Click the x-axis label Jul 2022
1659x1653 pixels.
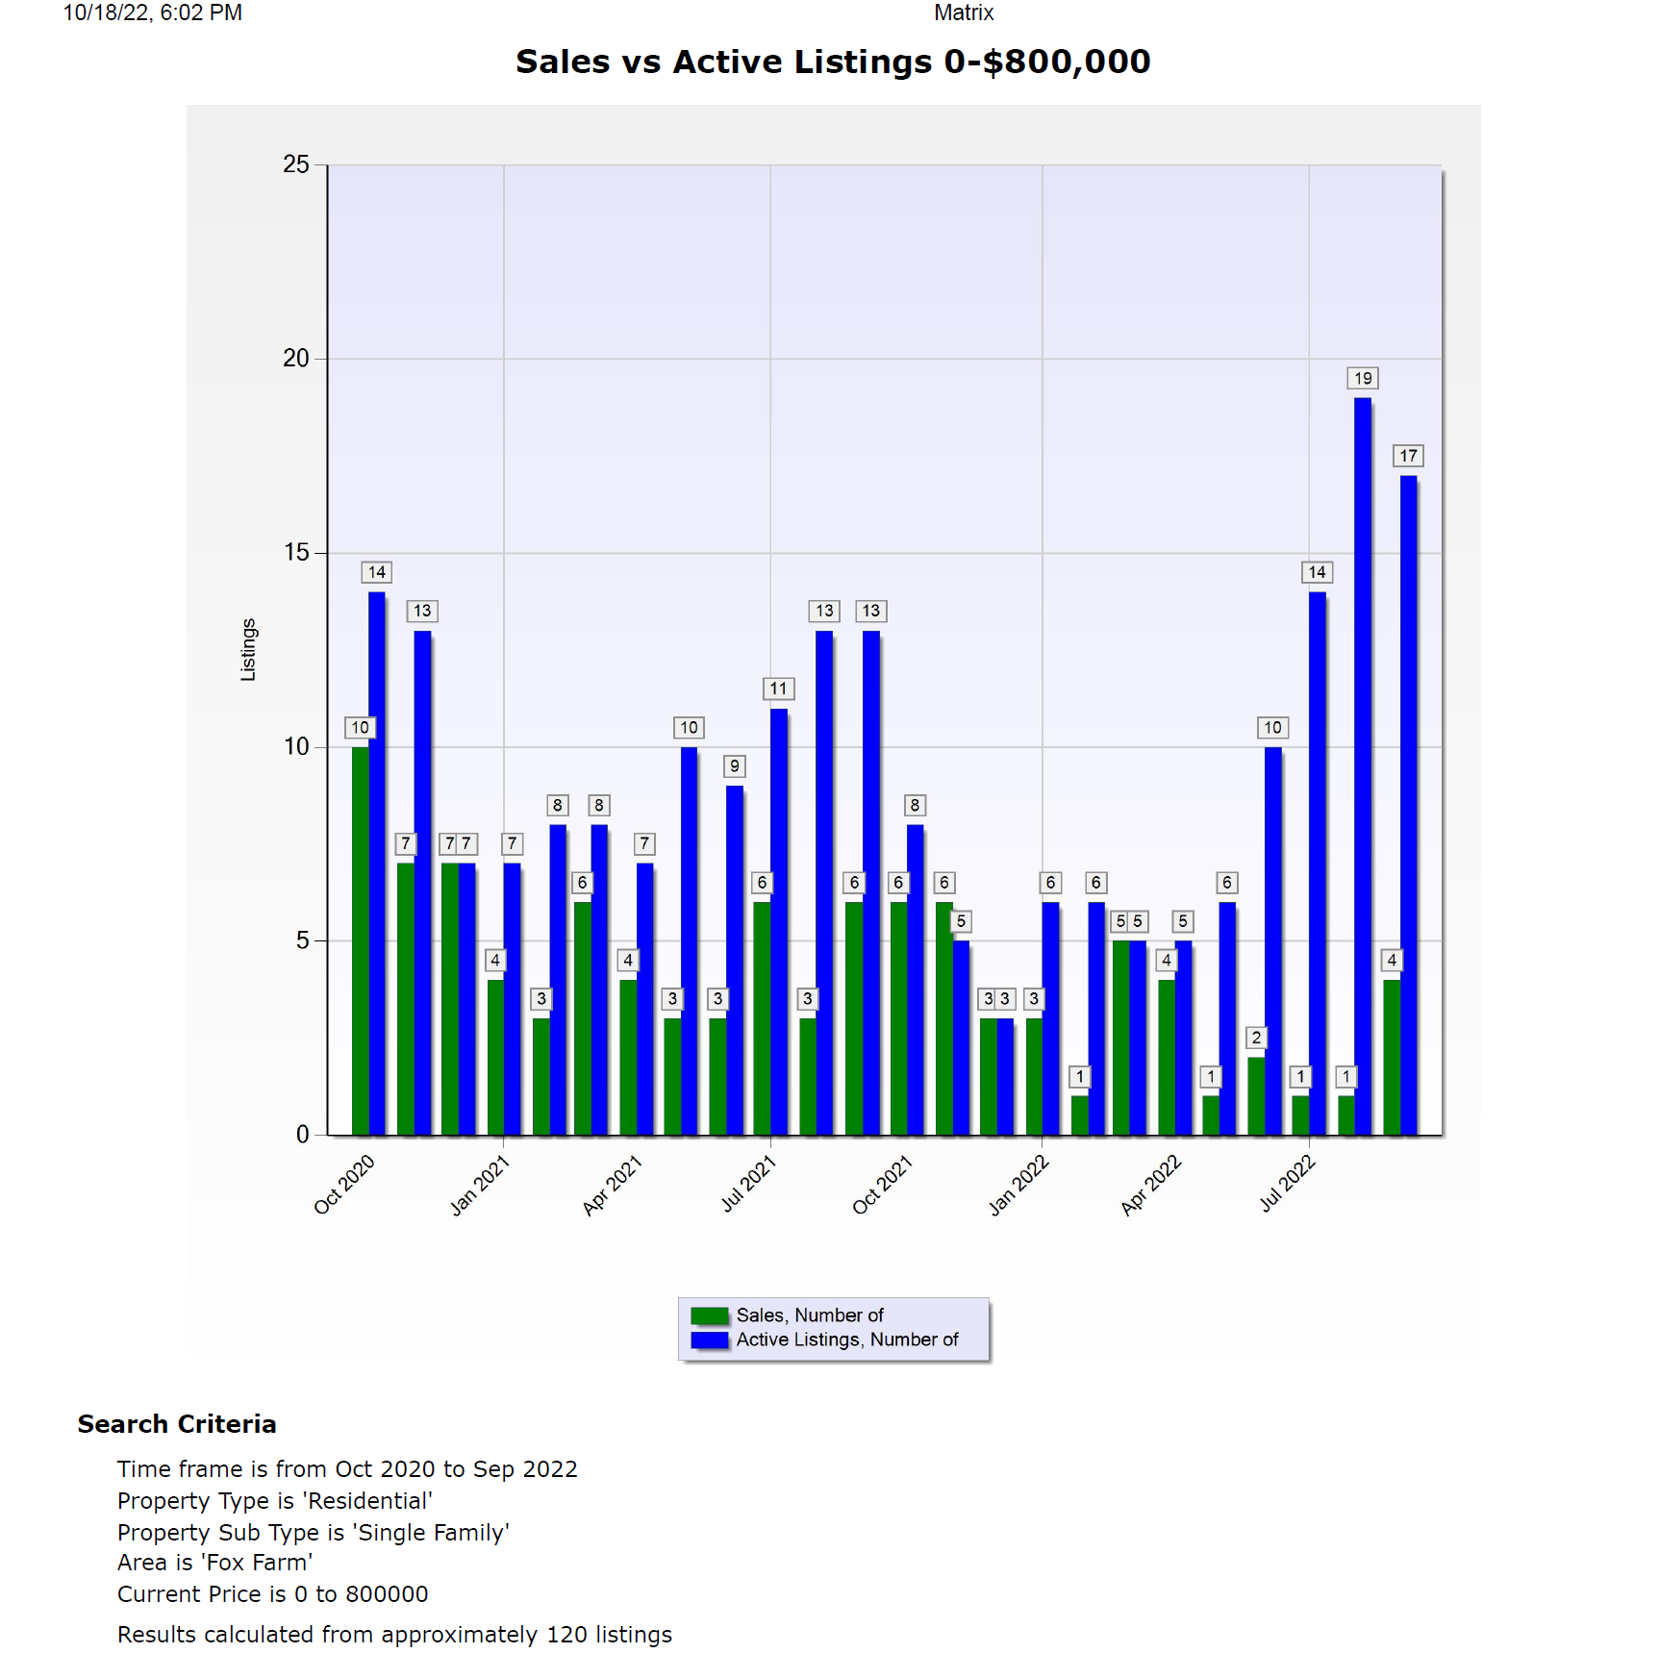coord(1288,1184)
